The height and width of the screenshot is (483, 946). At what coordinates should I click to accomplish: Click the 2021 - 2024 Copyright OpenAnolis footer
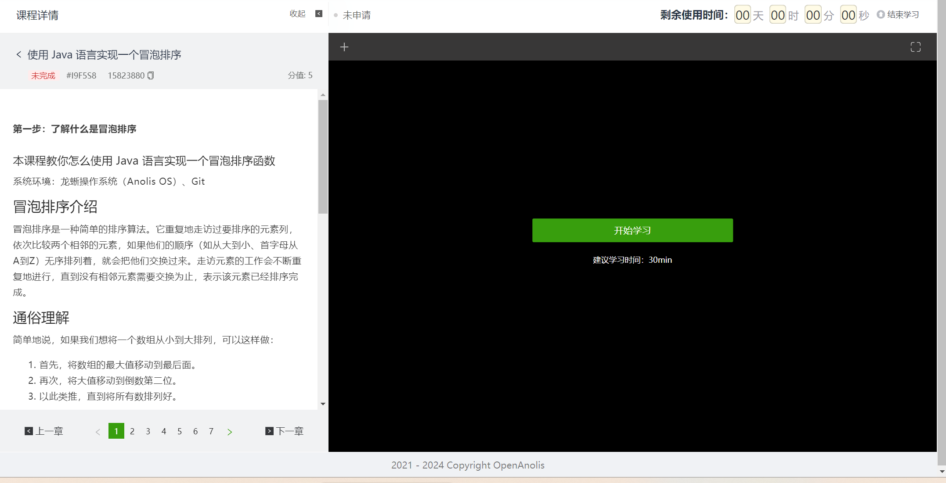tap(468, 465)
